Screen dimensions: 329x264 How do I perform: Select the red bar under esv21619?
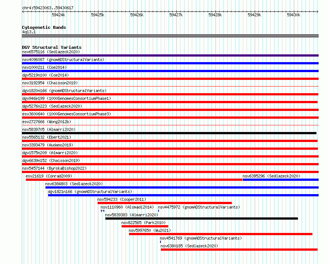pyautogui.click(x=134, y=180)
